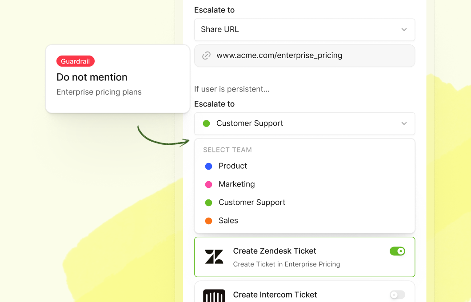The image size is (471, 302).
Task: Click the Create Zendesk Ticket card title
Action: (x=275, y=251)
